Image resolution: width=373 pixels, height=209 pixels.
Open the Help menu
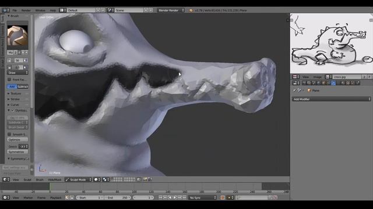tap(53, 10)
